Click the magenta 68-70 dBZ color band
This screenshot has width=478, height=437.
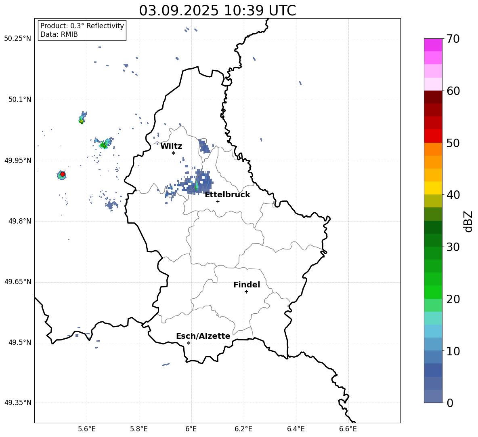pos(433,45)
